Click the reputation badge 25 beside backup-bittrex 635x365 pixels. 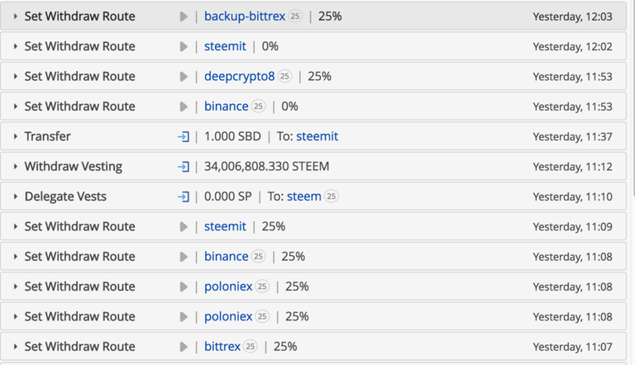coord(295,17)
